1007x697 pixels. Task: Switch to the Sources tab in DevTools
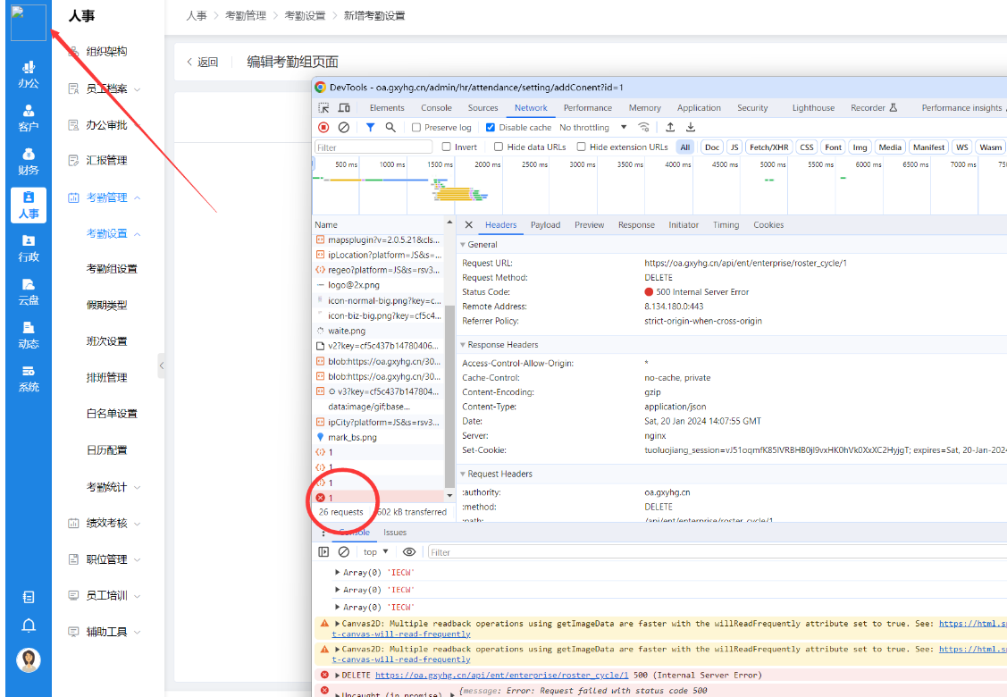[x=483, y=108]
